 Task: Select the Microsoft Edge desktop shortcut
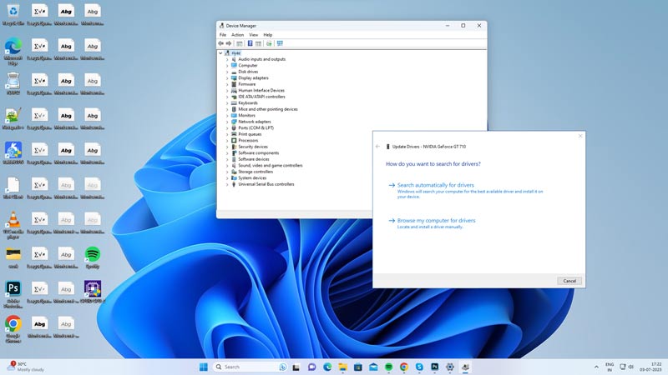point(13,51)
